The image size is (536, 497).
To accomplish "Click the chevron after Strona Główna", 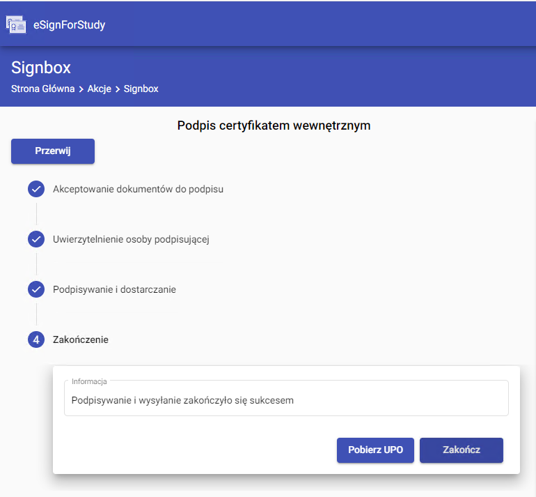I will pos(81,89).
